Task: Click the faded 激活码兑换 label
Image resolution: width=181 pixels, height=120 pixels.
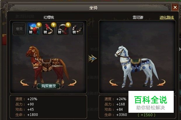Action: coord(25,17)
